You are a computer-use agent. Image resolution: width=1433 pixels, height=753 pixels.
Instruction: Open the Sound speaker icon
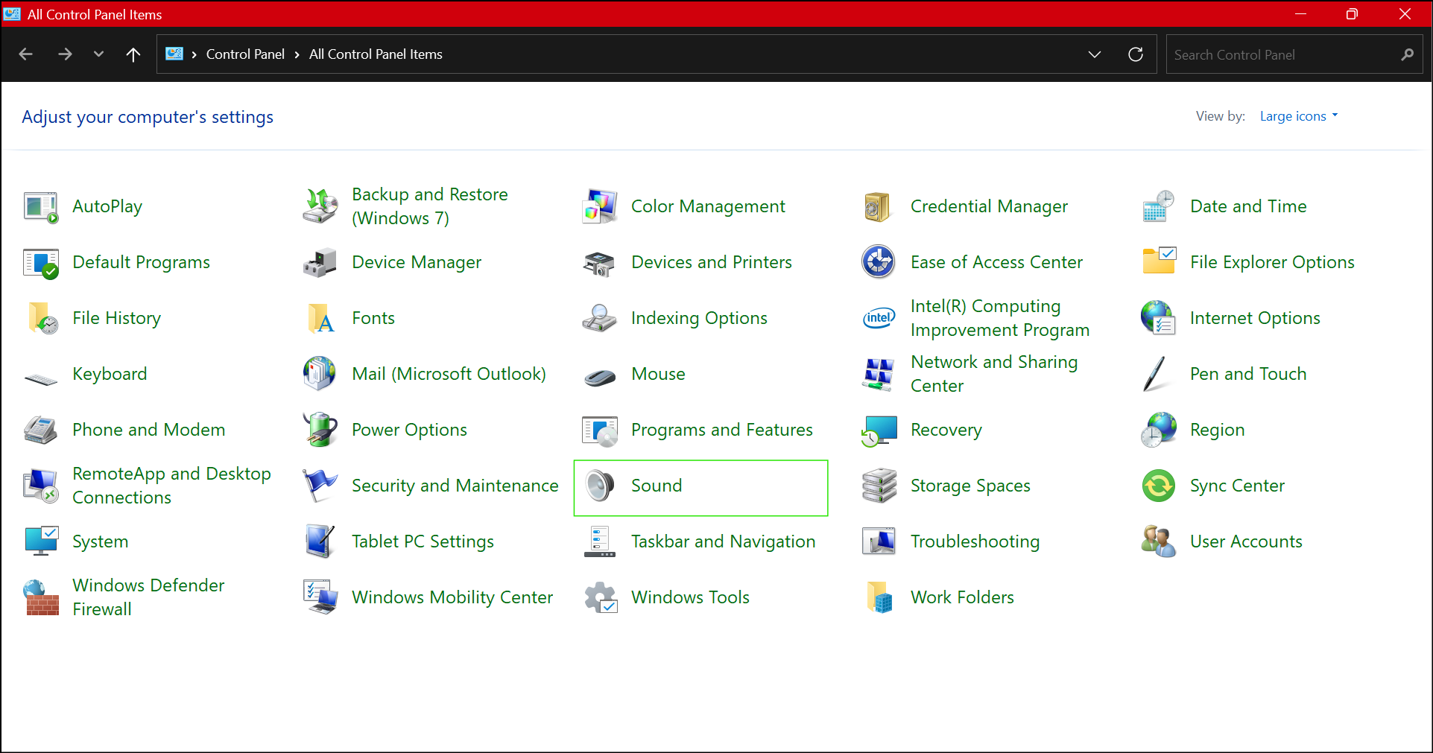[x=600, y=486]
